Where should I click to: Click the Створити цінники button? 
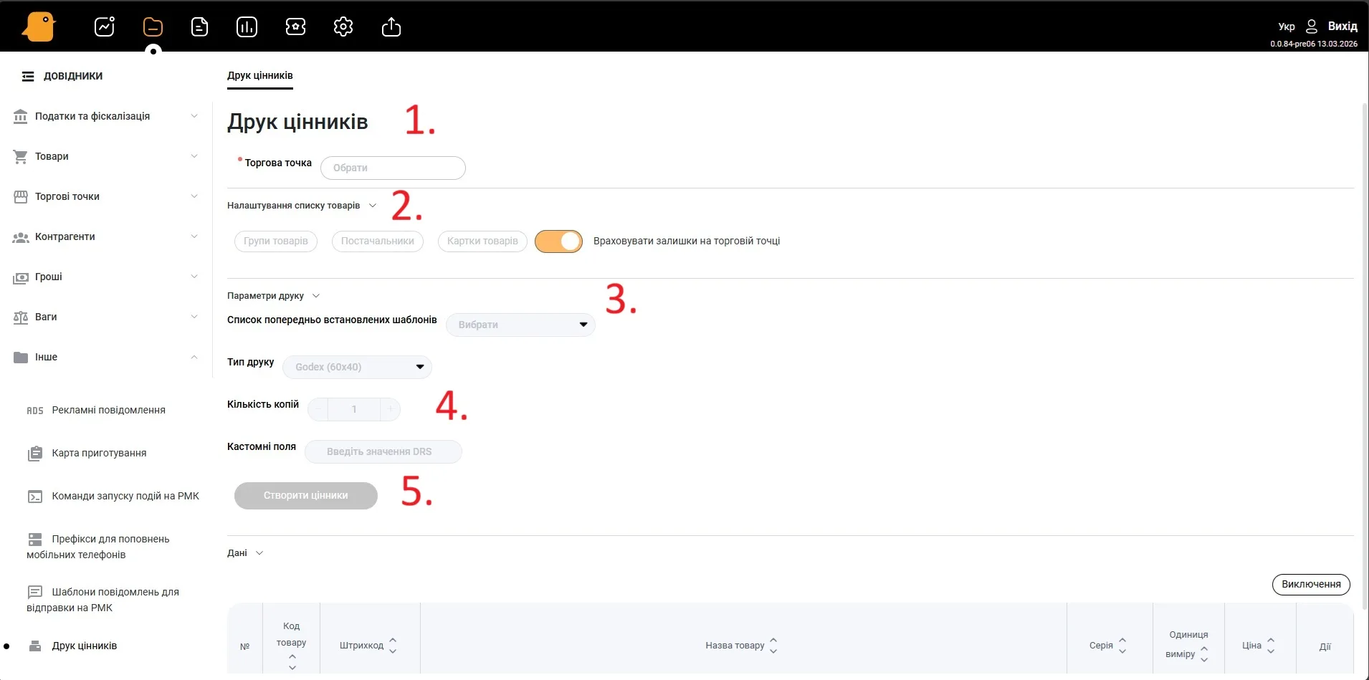click(306, 495)
